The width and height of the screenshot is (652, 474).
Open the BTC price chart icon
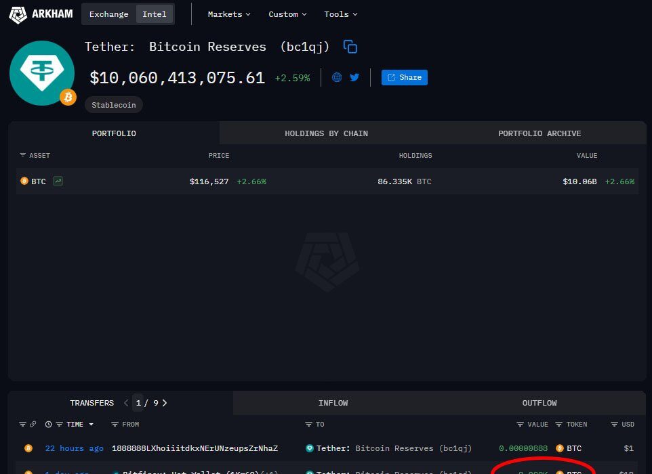58,181
